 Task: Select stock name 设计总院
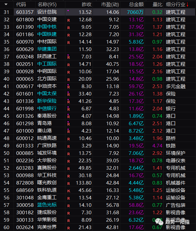47,12
